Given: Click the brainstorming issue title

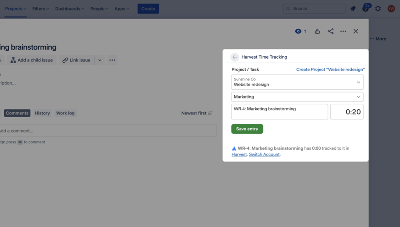Looking at the screenshot, I should point(28,47).
